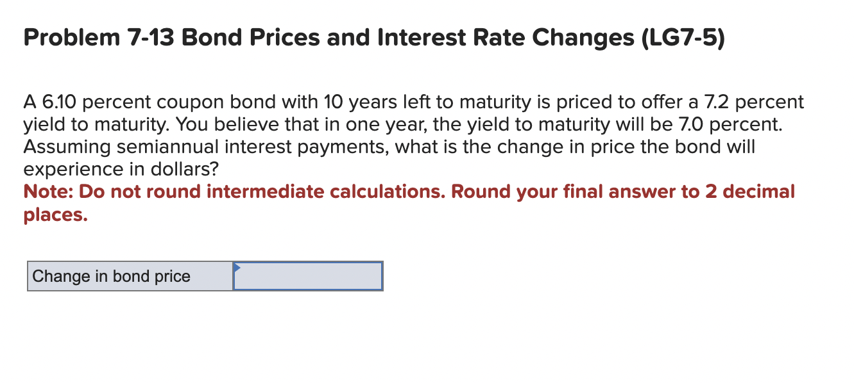
Task: Click the blue flag marker on the answer field
Action: click(238, 267)
